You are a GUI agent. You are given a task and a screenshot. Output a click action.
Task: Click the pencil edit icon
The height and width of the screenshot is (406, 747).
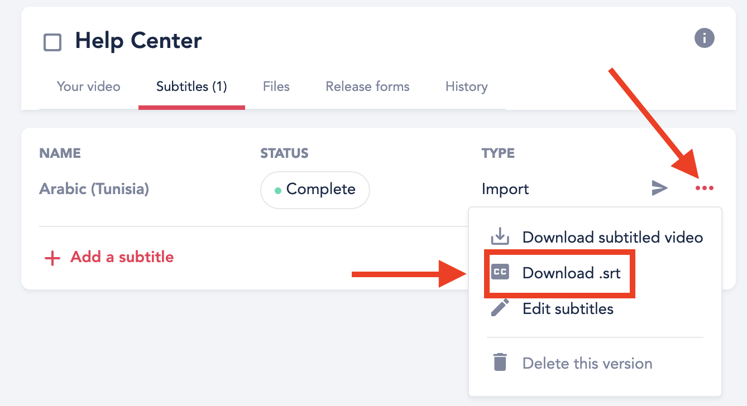pyautogui.click(x=500, y=308)
